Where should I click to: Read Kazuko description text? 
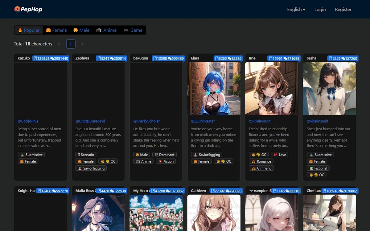click(x=39, y=137)
